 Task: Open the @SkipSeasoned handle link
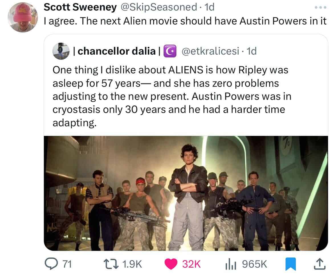point(159,7)
